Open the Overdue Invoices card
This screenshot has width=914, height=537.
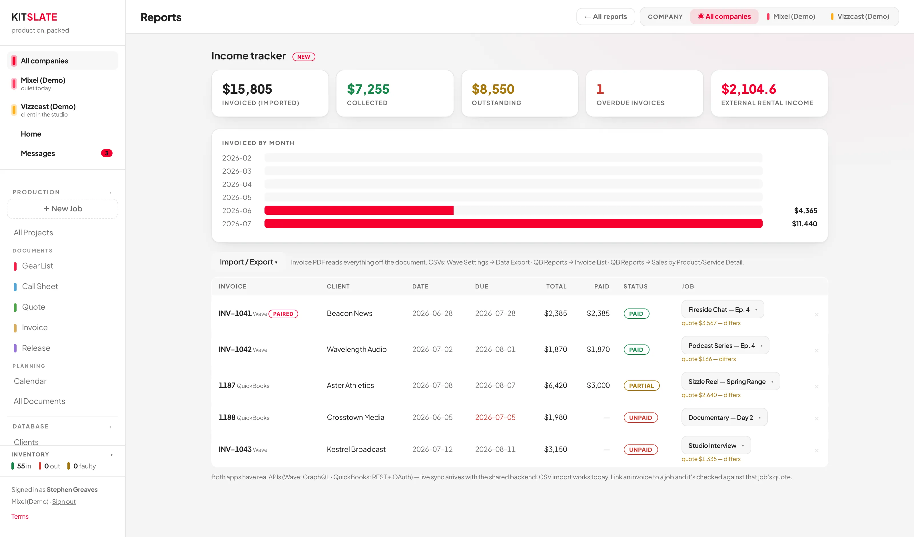(x=644, y=93)
